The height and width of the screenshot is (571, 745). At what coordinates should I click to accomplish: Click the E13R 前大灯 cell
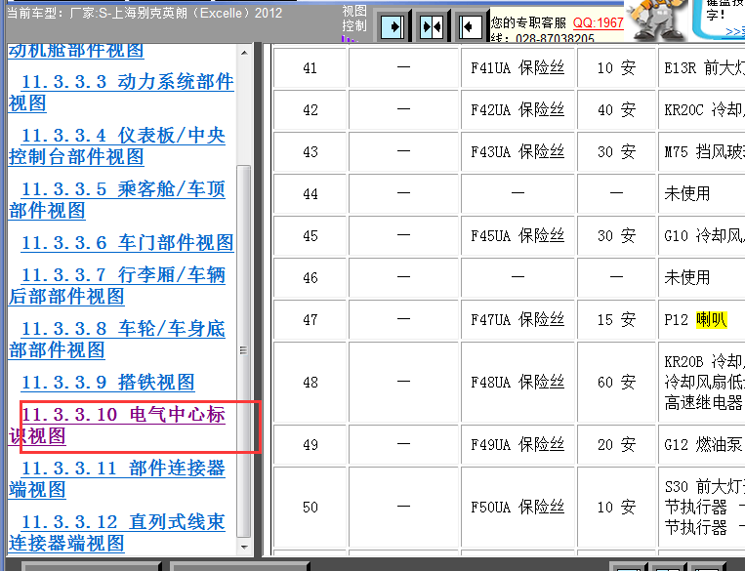coord(702,68)
